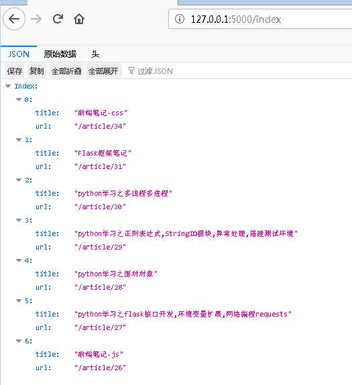Image resolution: width=352 pixels, height=385 pixels.
Task: Collapse array item 5
Action: pos(19,300)
